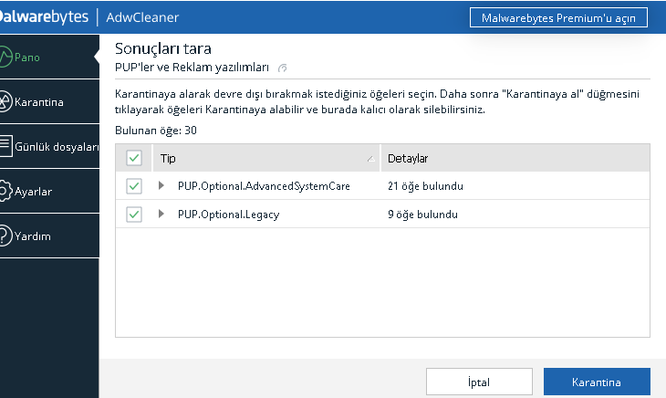Open the Ayarlar menu item

click(33, 192)
